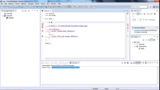Toggle show console when standard error changes
160x90 pixels.
pyautogui.click(x=139, y=63)
